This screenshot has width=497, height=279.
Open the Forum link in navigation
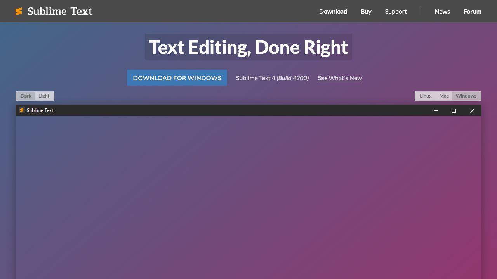(473, 11)
